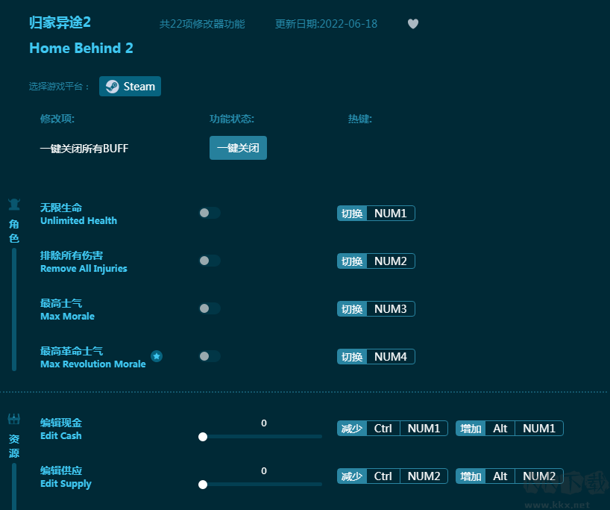Click the Character section icon in sidebar
The height and width of the screenshot is (510, 610).
tap(14, 205)
